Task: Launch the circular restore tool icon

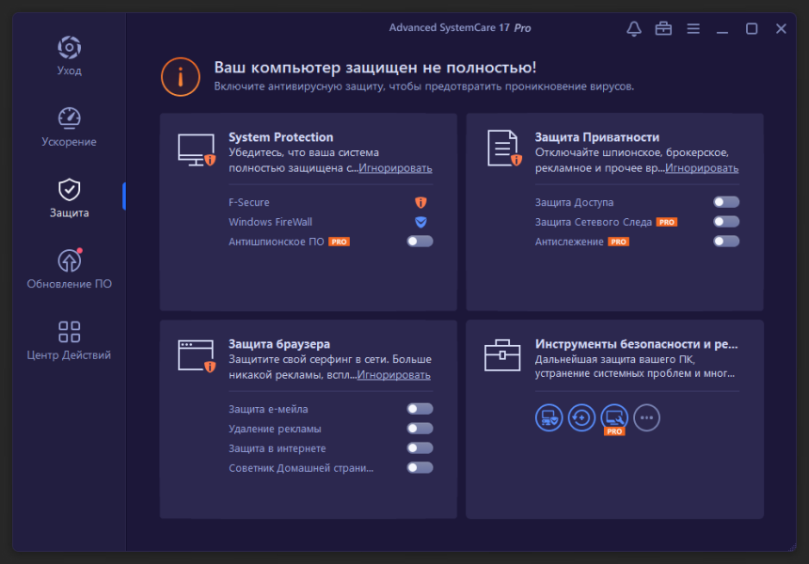Action: point(581,417)
